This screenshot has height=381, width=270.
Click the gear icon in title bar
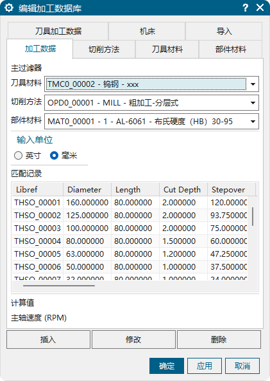pos(9,8)
